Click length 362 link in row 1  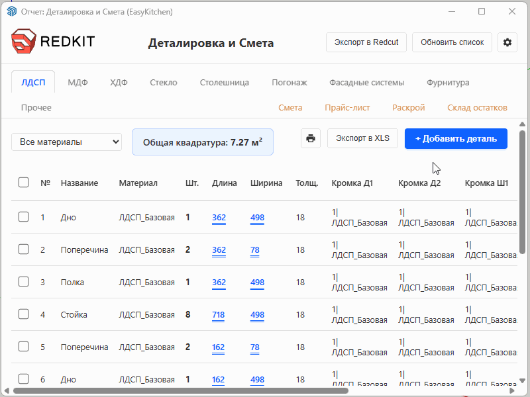[x=219, y=218]
